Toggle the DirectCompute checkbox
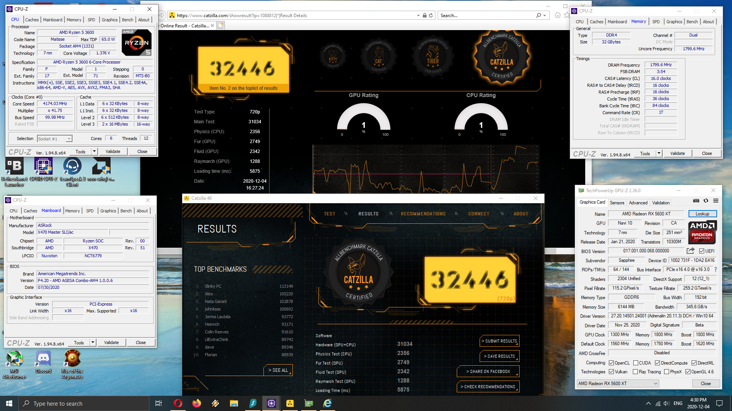Image resolution: width=732 pixels, height=411 pixels. coord(657,363)
